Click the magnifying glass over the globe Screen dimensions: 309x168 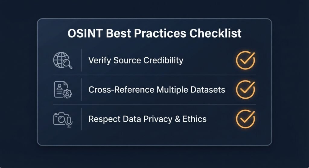[67, 63]
